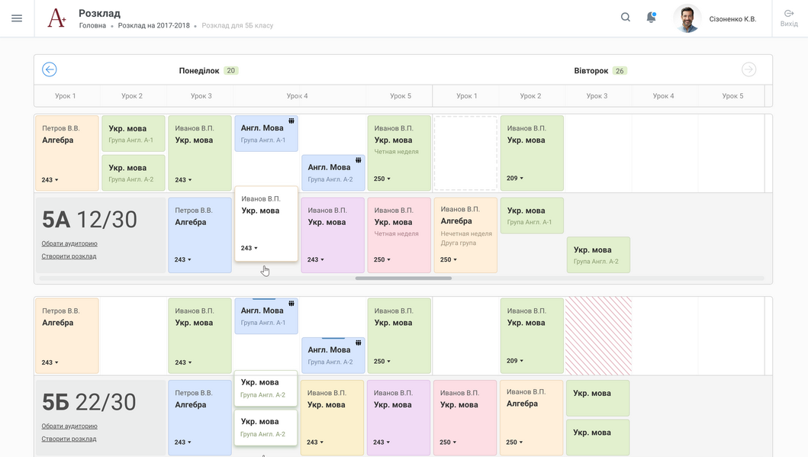808x457 pixels.
Task: Open search with magnifier icon
Action: [x=625, y=18]
